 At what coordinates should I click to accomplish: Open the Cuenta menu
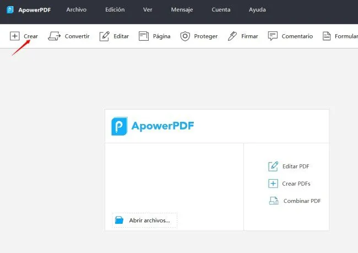221,9
